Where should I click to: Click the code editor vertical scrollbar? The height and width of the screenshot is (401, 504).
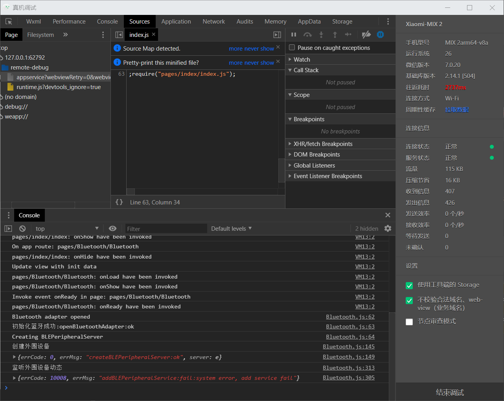[281, 170]
